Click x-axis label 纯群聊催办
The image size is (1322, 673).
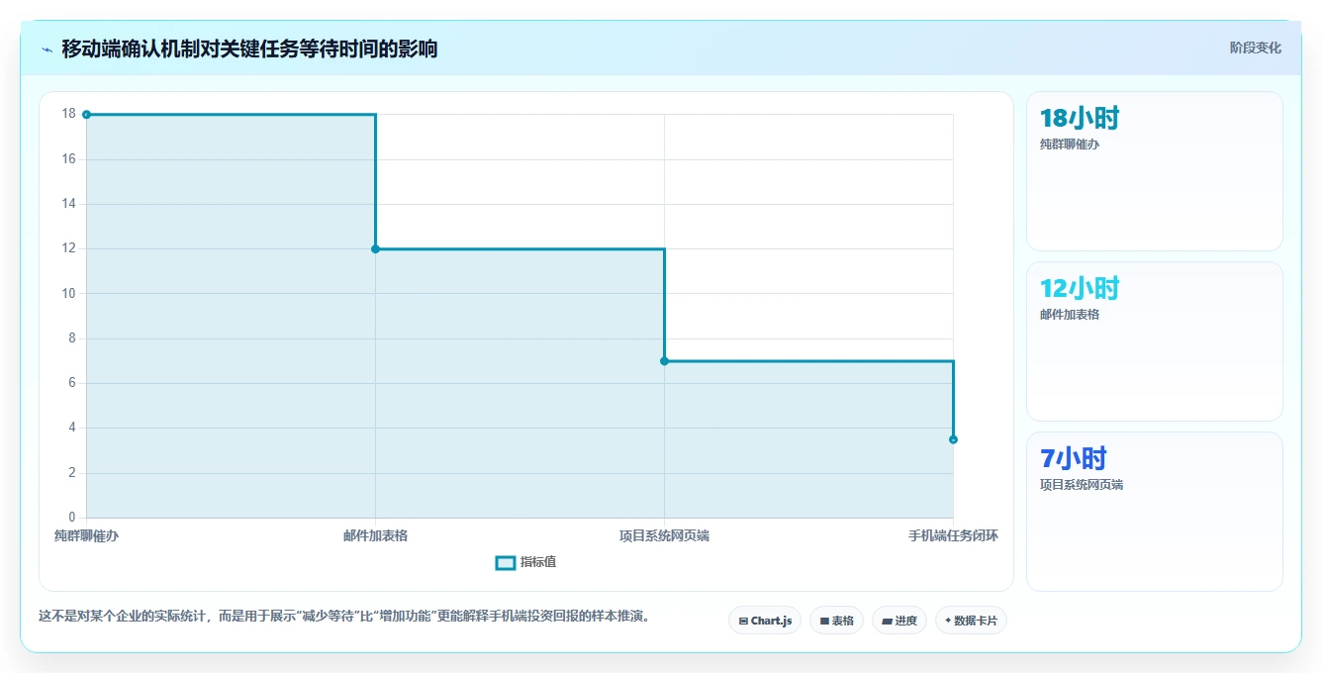(86, 535)
